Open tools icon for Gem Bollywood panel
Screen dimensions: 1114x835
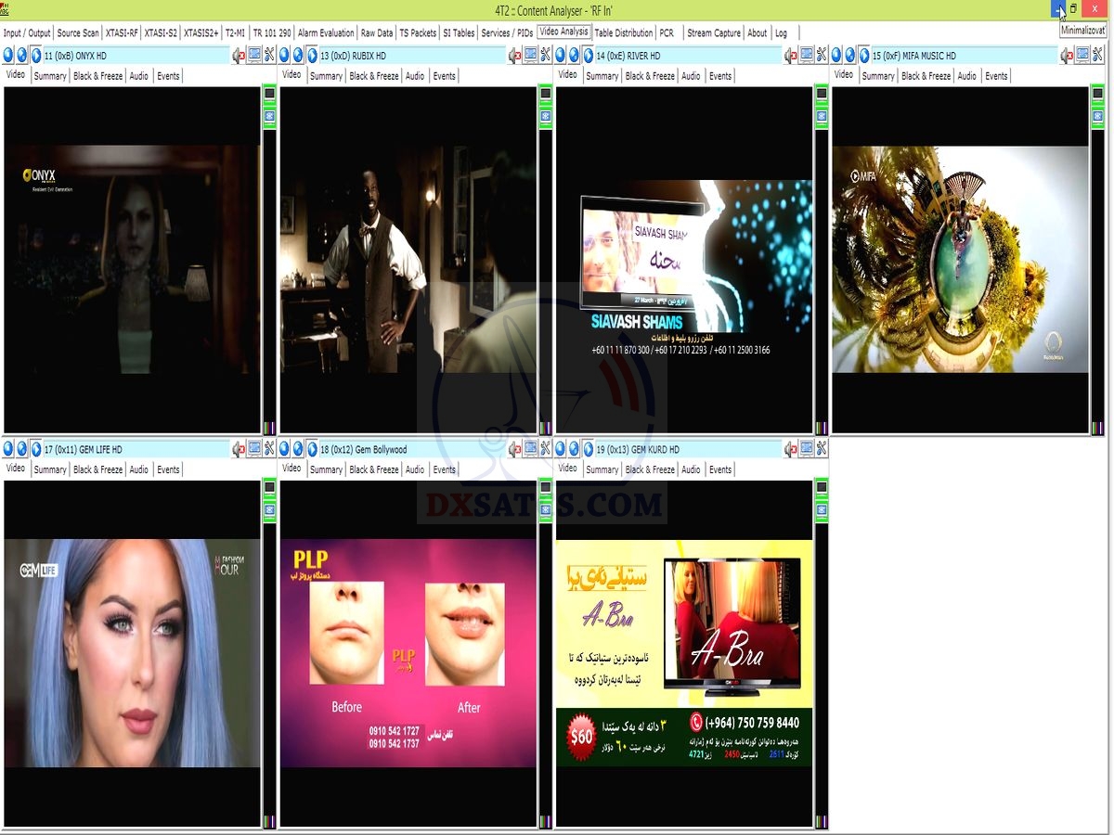pos(546,449)
